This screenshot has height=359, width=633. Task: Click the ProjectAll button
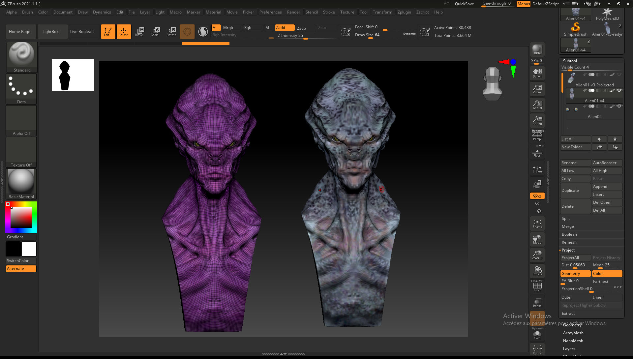click(575, 258)
